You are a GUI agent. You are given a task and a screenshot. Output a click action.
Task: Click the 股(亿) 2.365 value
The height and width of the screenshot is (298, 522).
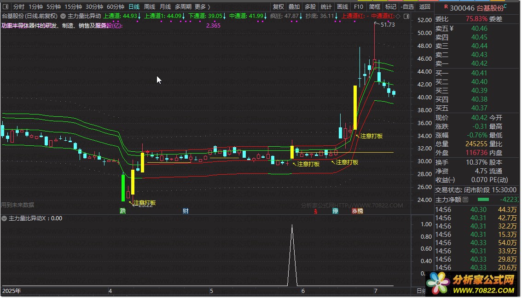click(x=213, y=26)
